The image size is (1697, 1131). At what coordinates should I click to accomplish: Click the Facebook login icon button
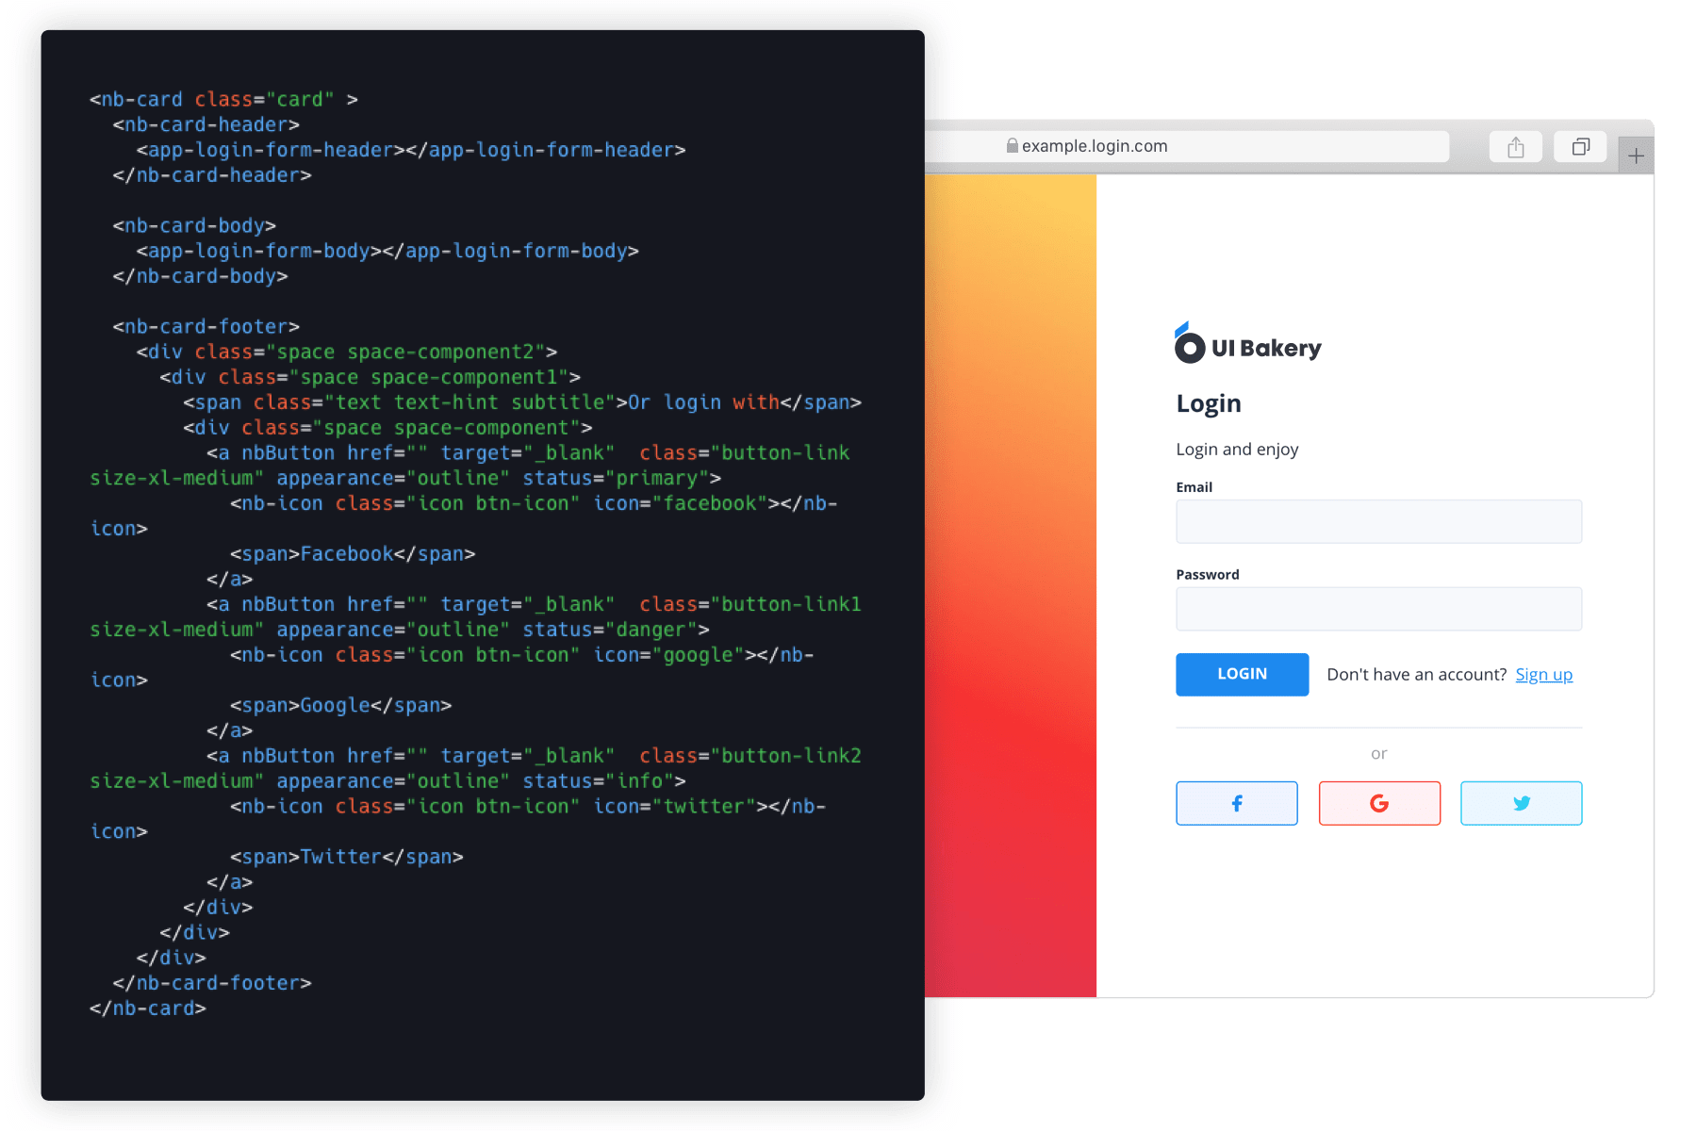(x=1236, y=803)
